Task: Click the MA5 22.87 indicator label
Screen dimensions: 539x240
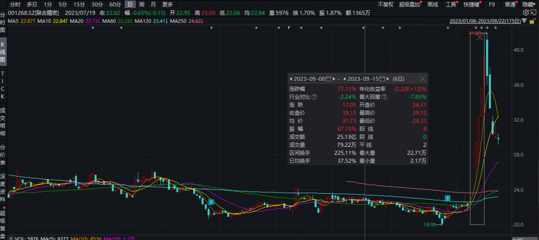Action: click(x=21, y=22)
